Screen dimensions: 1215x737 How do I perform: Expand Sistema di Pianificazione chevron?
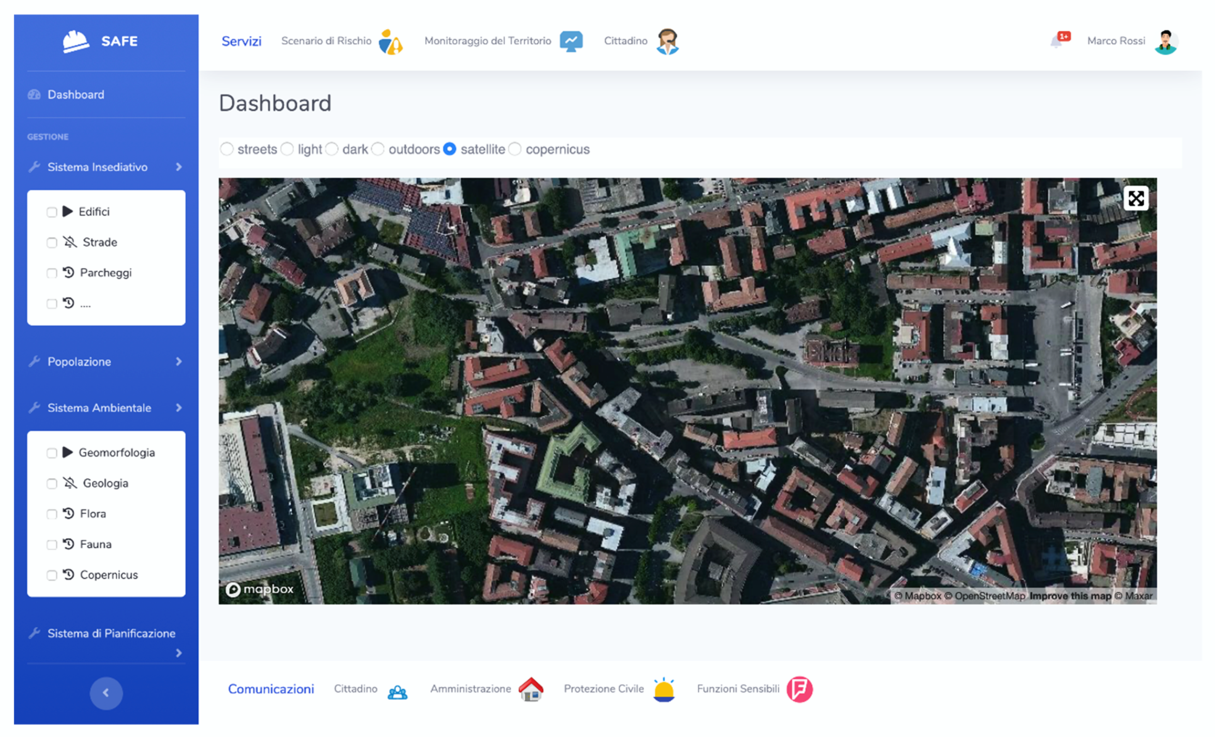[178, 653]
